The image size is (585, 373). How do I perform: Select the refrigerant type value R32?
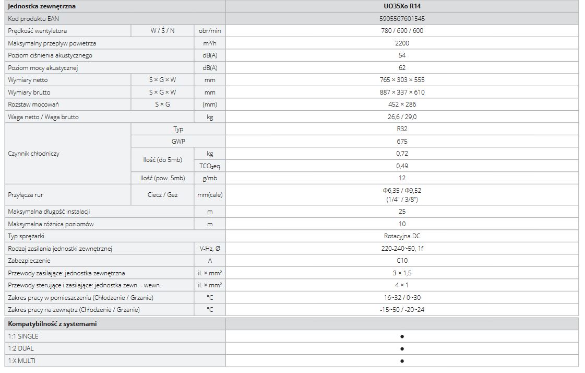pos(402,129)
